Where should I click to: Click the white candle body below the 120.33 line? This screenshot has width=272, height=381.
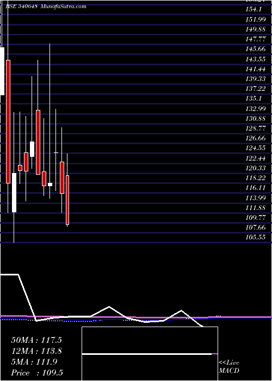[14, 193]
